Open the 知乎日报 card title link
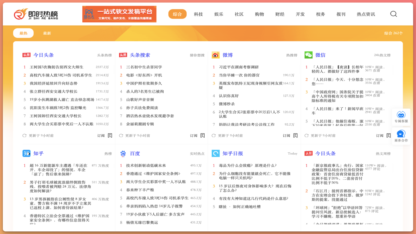Image resolution: width=416 pixels, height=234 pixels. click(x=233, y=153)
